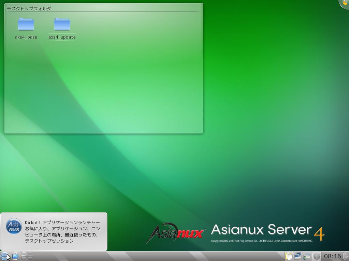The image size is (349, 261).
Task: Click the blue icon right of Kickoff launcher
Action: [15, 256]
